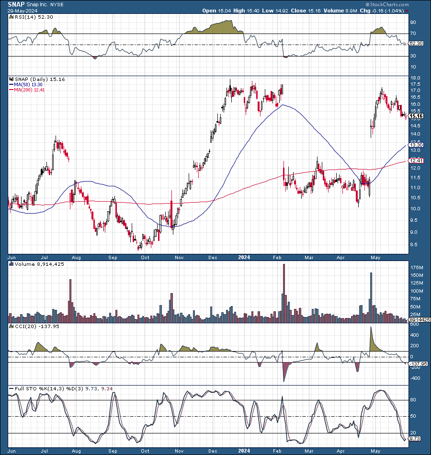Click the RSI(14) legend icon
431x455 pixels.
[11, 17]
